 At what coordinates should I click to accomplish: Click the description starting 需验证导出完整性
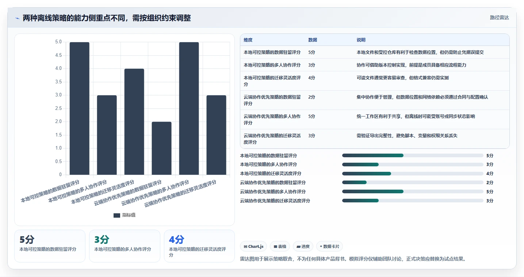point(407,136)
